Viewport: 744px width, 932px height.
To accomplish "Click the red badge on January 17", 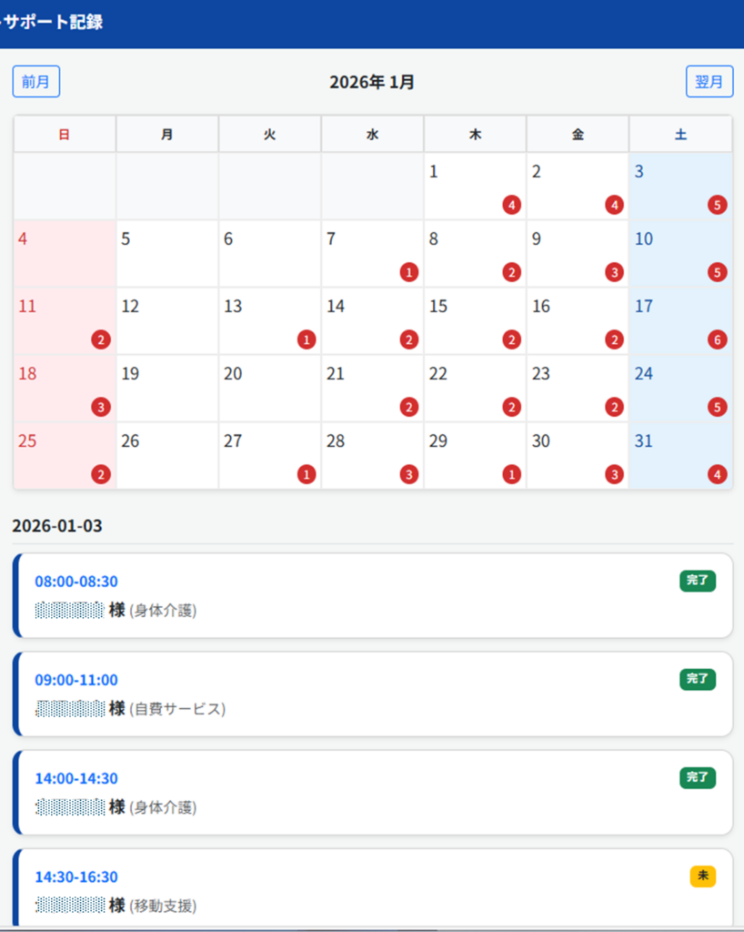I will pos(718,339).
